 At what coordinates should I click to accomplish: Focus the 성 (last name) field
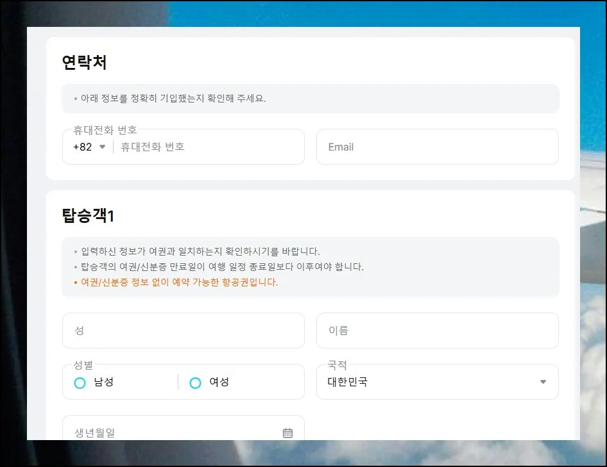coord(183,331)
